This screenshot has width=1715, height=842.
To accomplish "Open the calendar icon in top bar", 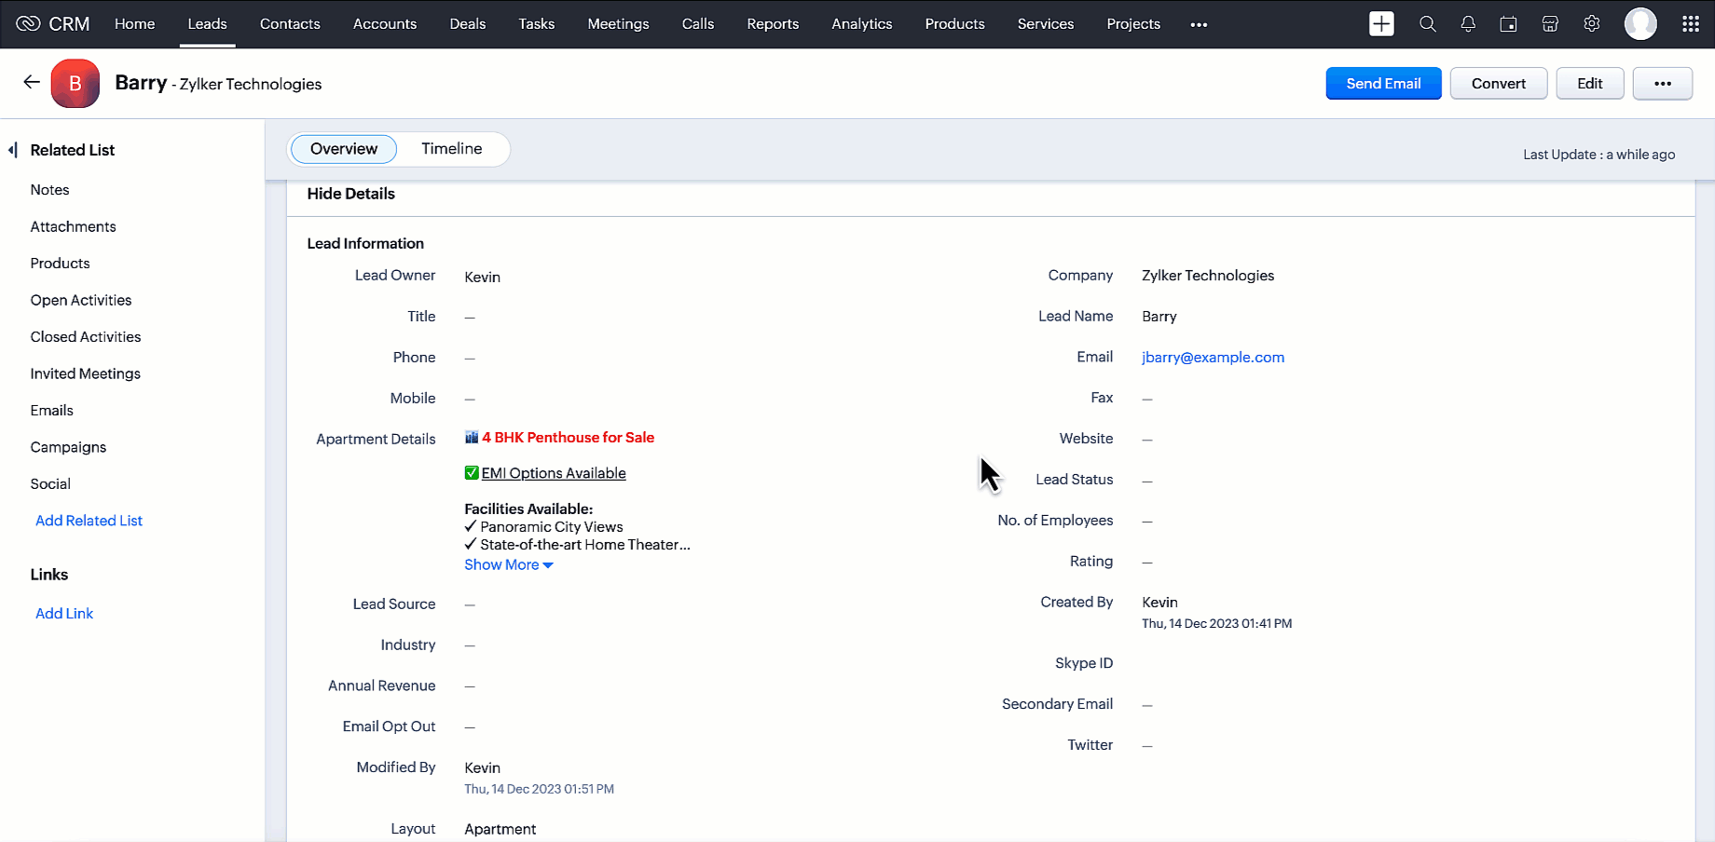I will tap(1508, 24).
